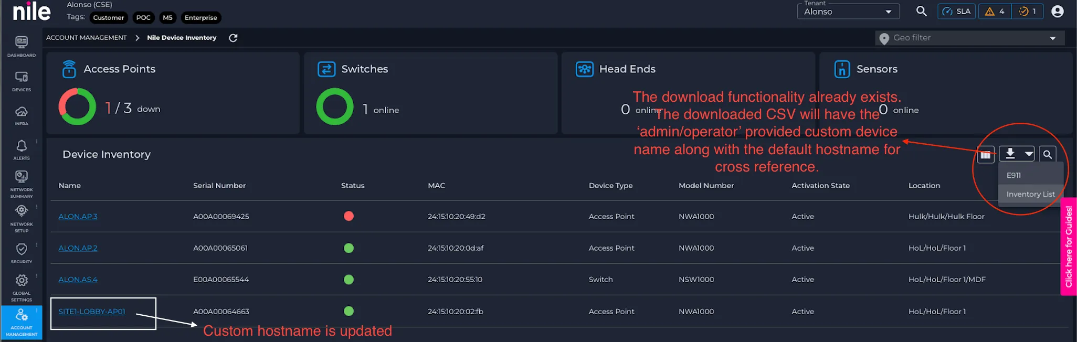
Task: Open the pending tasks badge showing 1
Action: (x=1027, y=11)
